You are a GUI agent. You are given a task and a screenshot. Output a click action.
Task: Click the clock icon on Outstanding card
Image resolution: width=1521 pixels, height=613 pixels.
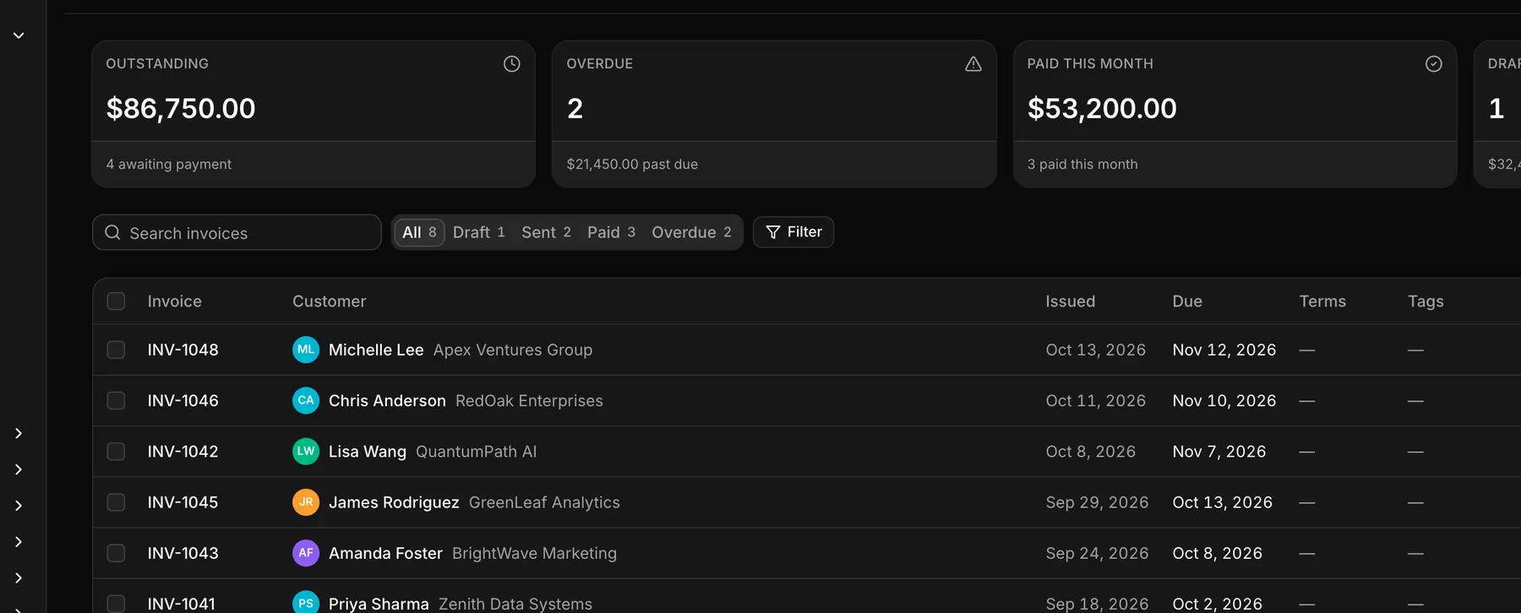tap(512, 64)
